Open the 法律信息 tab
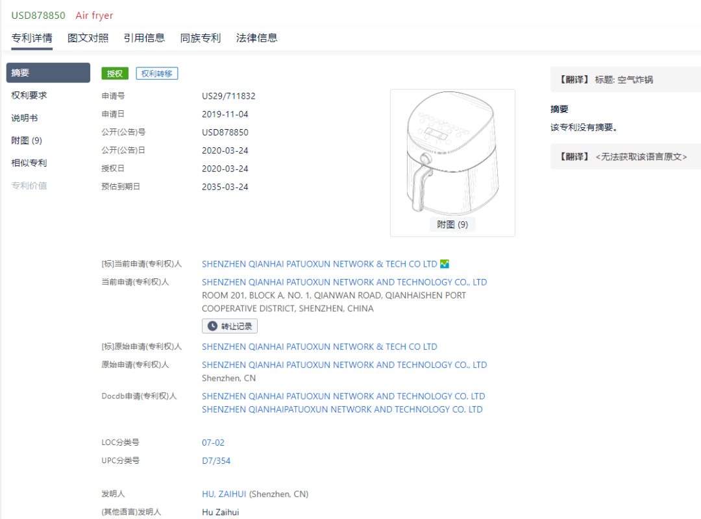The width and height of the screenshot is (701, 519). pyautogui.click(x=257, y=38)
